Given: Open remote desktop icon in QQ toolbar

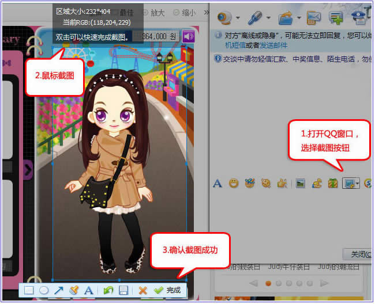Looking at the screenshot, I should pos(313,18).
